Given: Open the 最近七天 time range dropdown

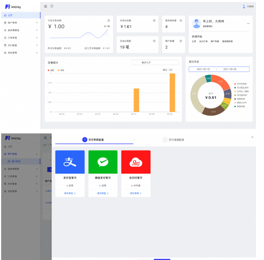Looking at the screenshot, I should pyautogui.click(x=155, y=63).
